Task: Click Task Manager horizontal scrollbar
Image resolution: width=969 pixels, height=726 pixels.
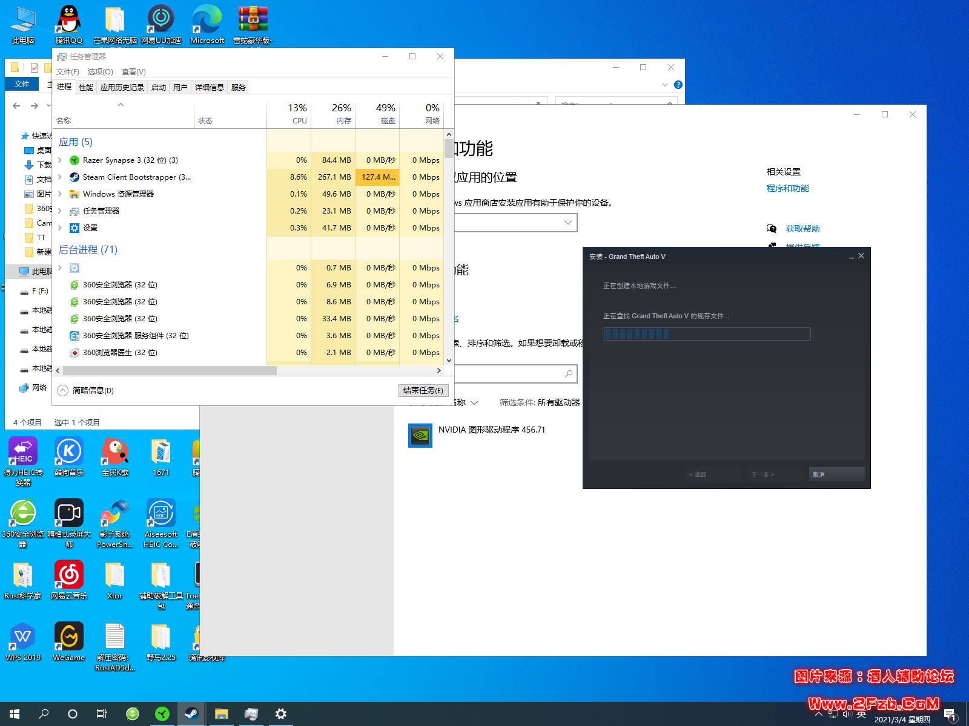Action: tap(170, 370)
